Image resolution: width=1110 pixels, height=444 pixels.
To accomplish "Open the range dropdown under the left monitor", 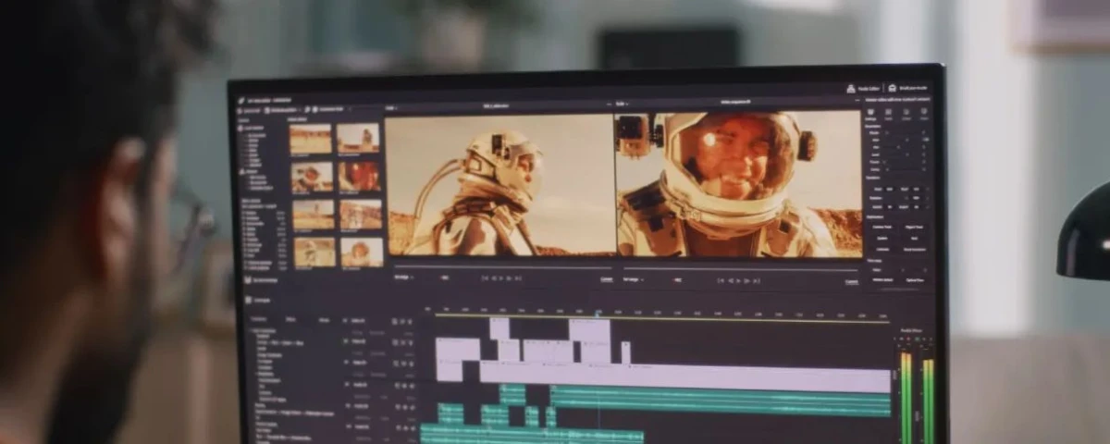I will 404,277.
